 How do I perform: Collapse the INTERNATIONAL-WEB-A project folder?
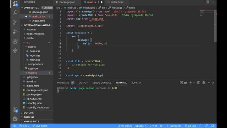[22, 25]
